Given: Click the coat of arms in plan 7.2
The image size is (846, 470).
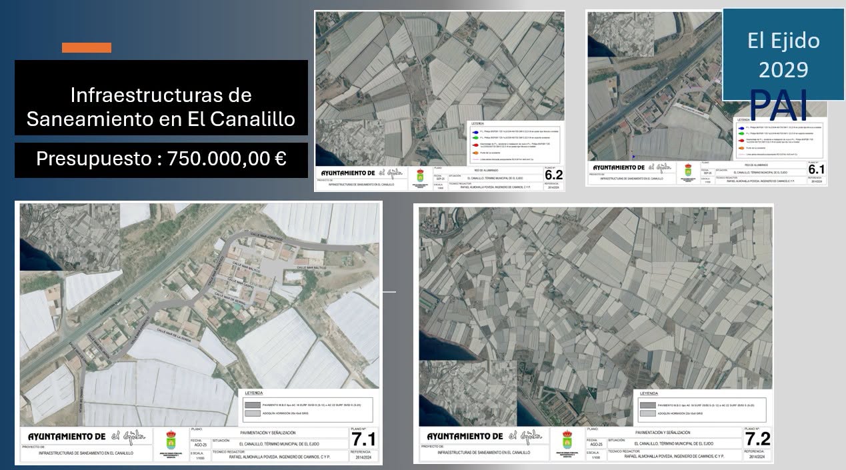Looking at the screenshot, I should click(x=568, y=440).
